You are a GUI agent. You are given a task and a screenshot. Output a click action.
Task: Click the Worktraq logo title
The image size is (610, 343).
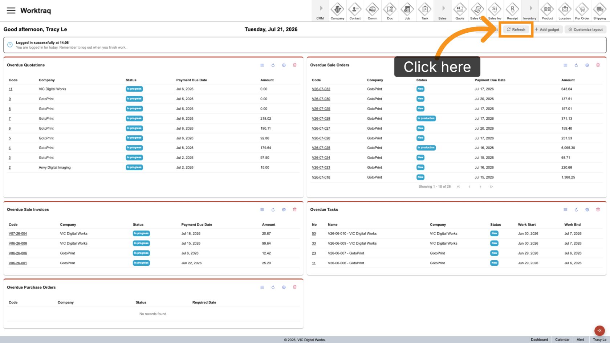tap(36, 11)
